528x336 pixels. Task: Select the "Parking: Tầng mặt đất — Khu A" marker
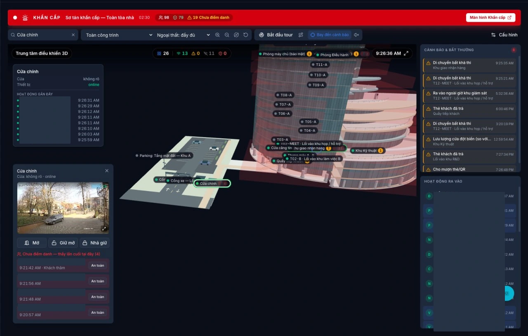[x=163, y=156]
